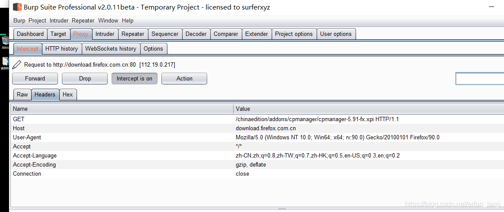Open the Window menu
Viewport: 504px width, 212px height.
pyautogui.click(x=108, y=21)
